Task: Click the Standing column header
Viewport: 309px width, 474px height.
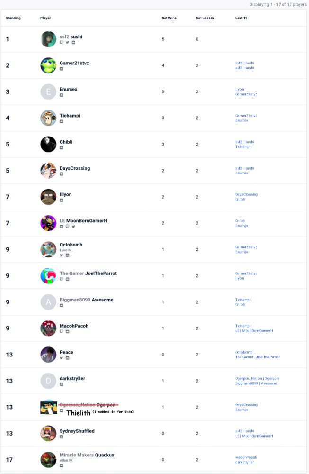Action: [x=13, y=18]
